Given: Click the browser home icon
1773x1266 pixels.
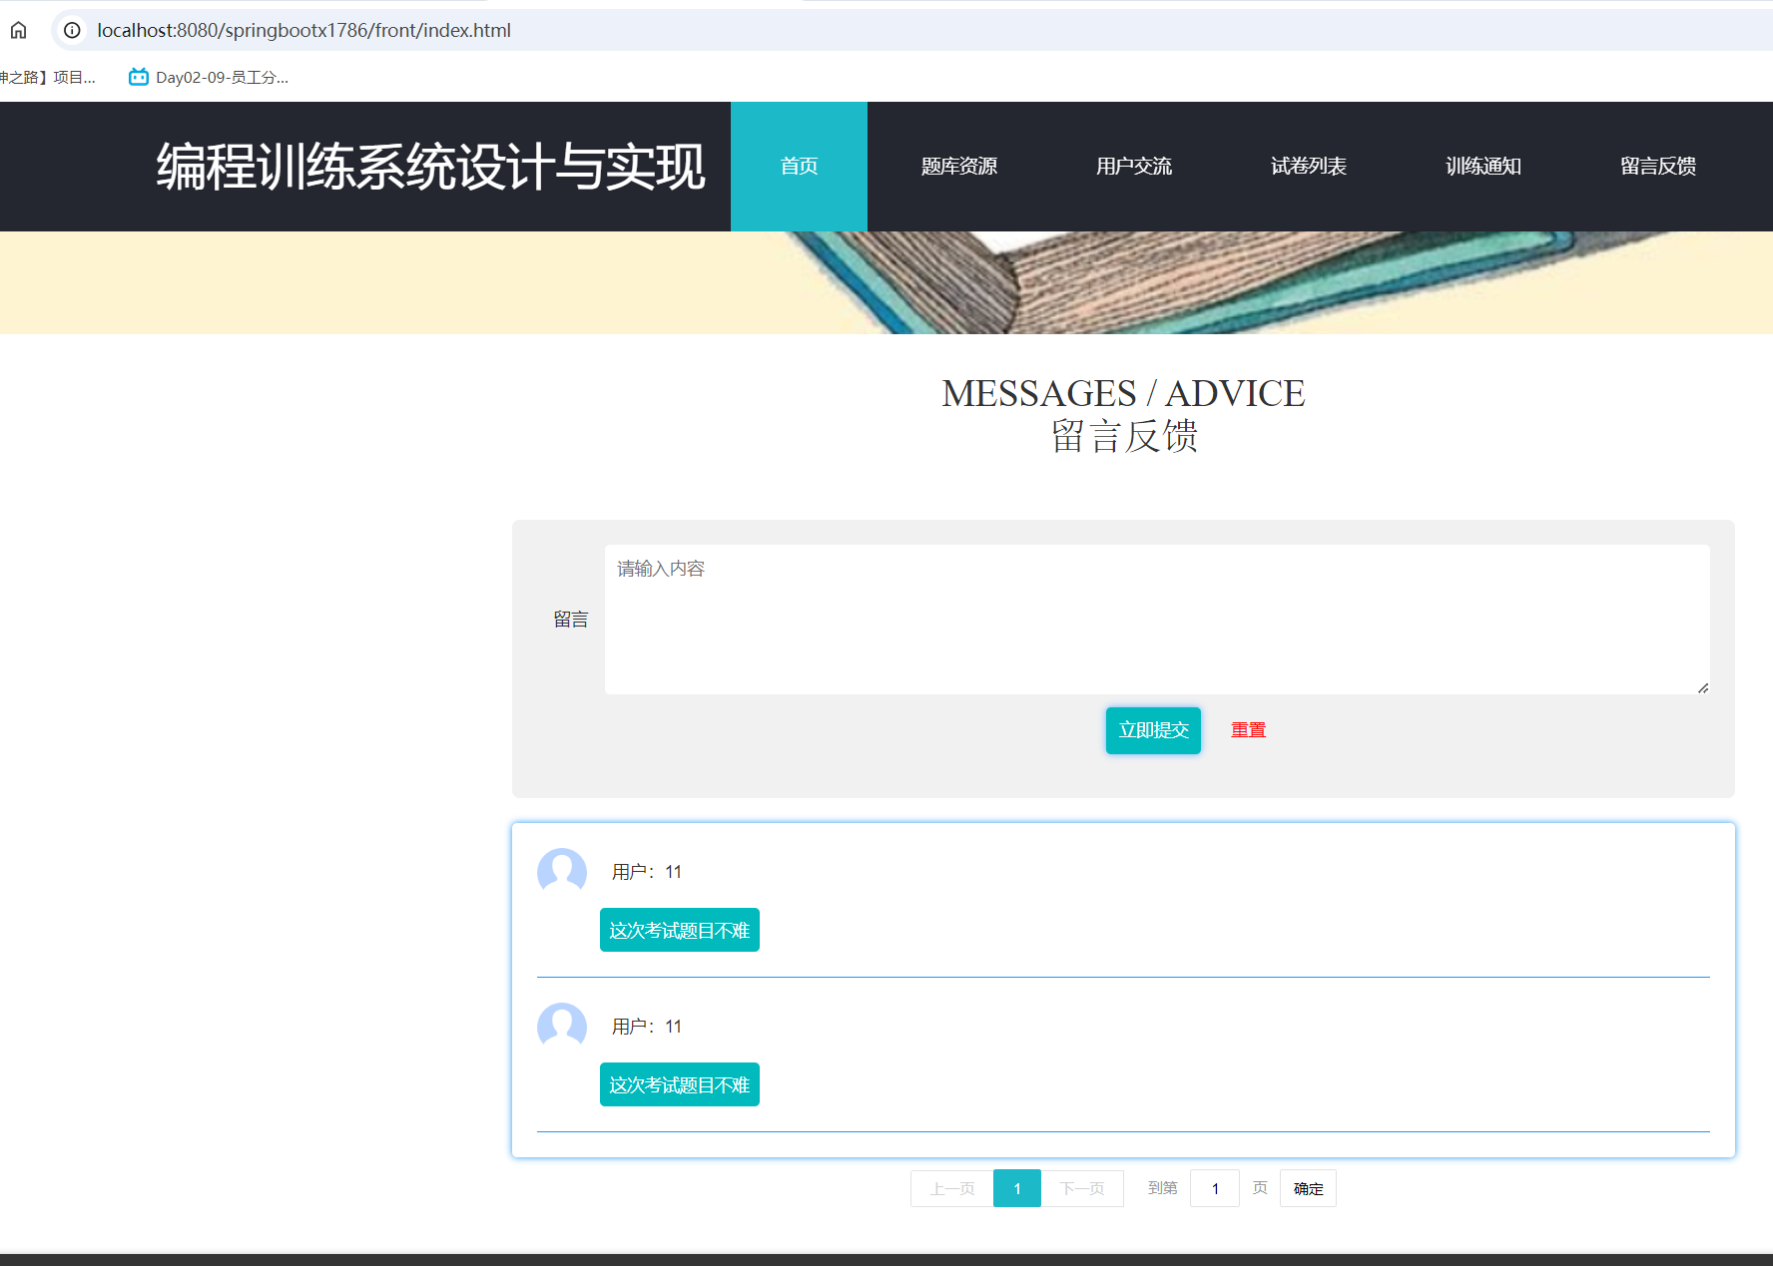Looking at the screenshot, I should click(x=19, y=30).
